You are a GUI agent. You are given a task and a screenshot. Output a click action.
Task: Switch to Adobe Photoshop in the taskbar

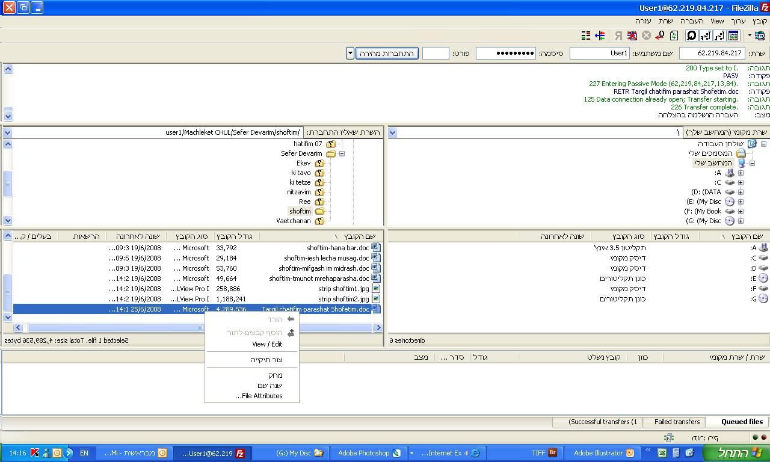(369, 453)
